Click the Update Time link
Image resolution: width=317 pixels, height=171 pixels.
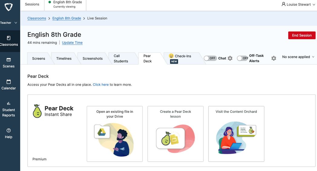pos(72,43)
